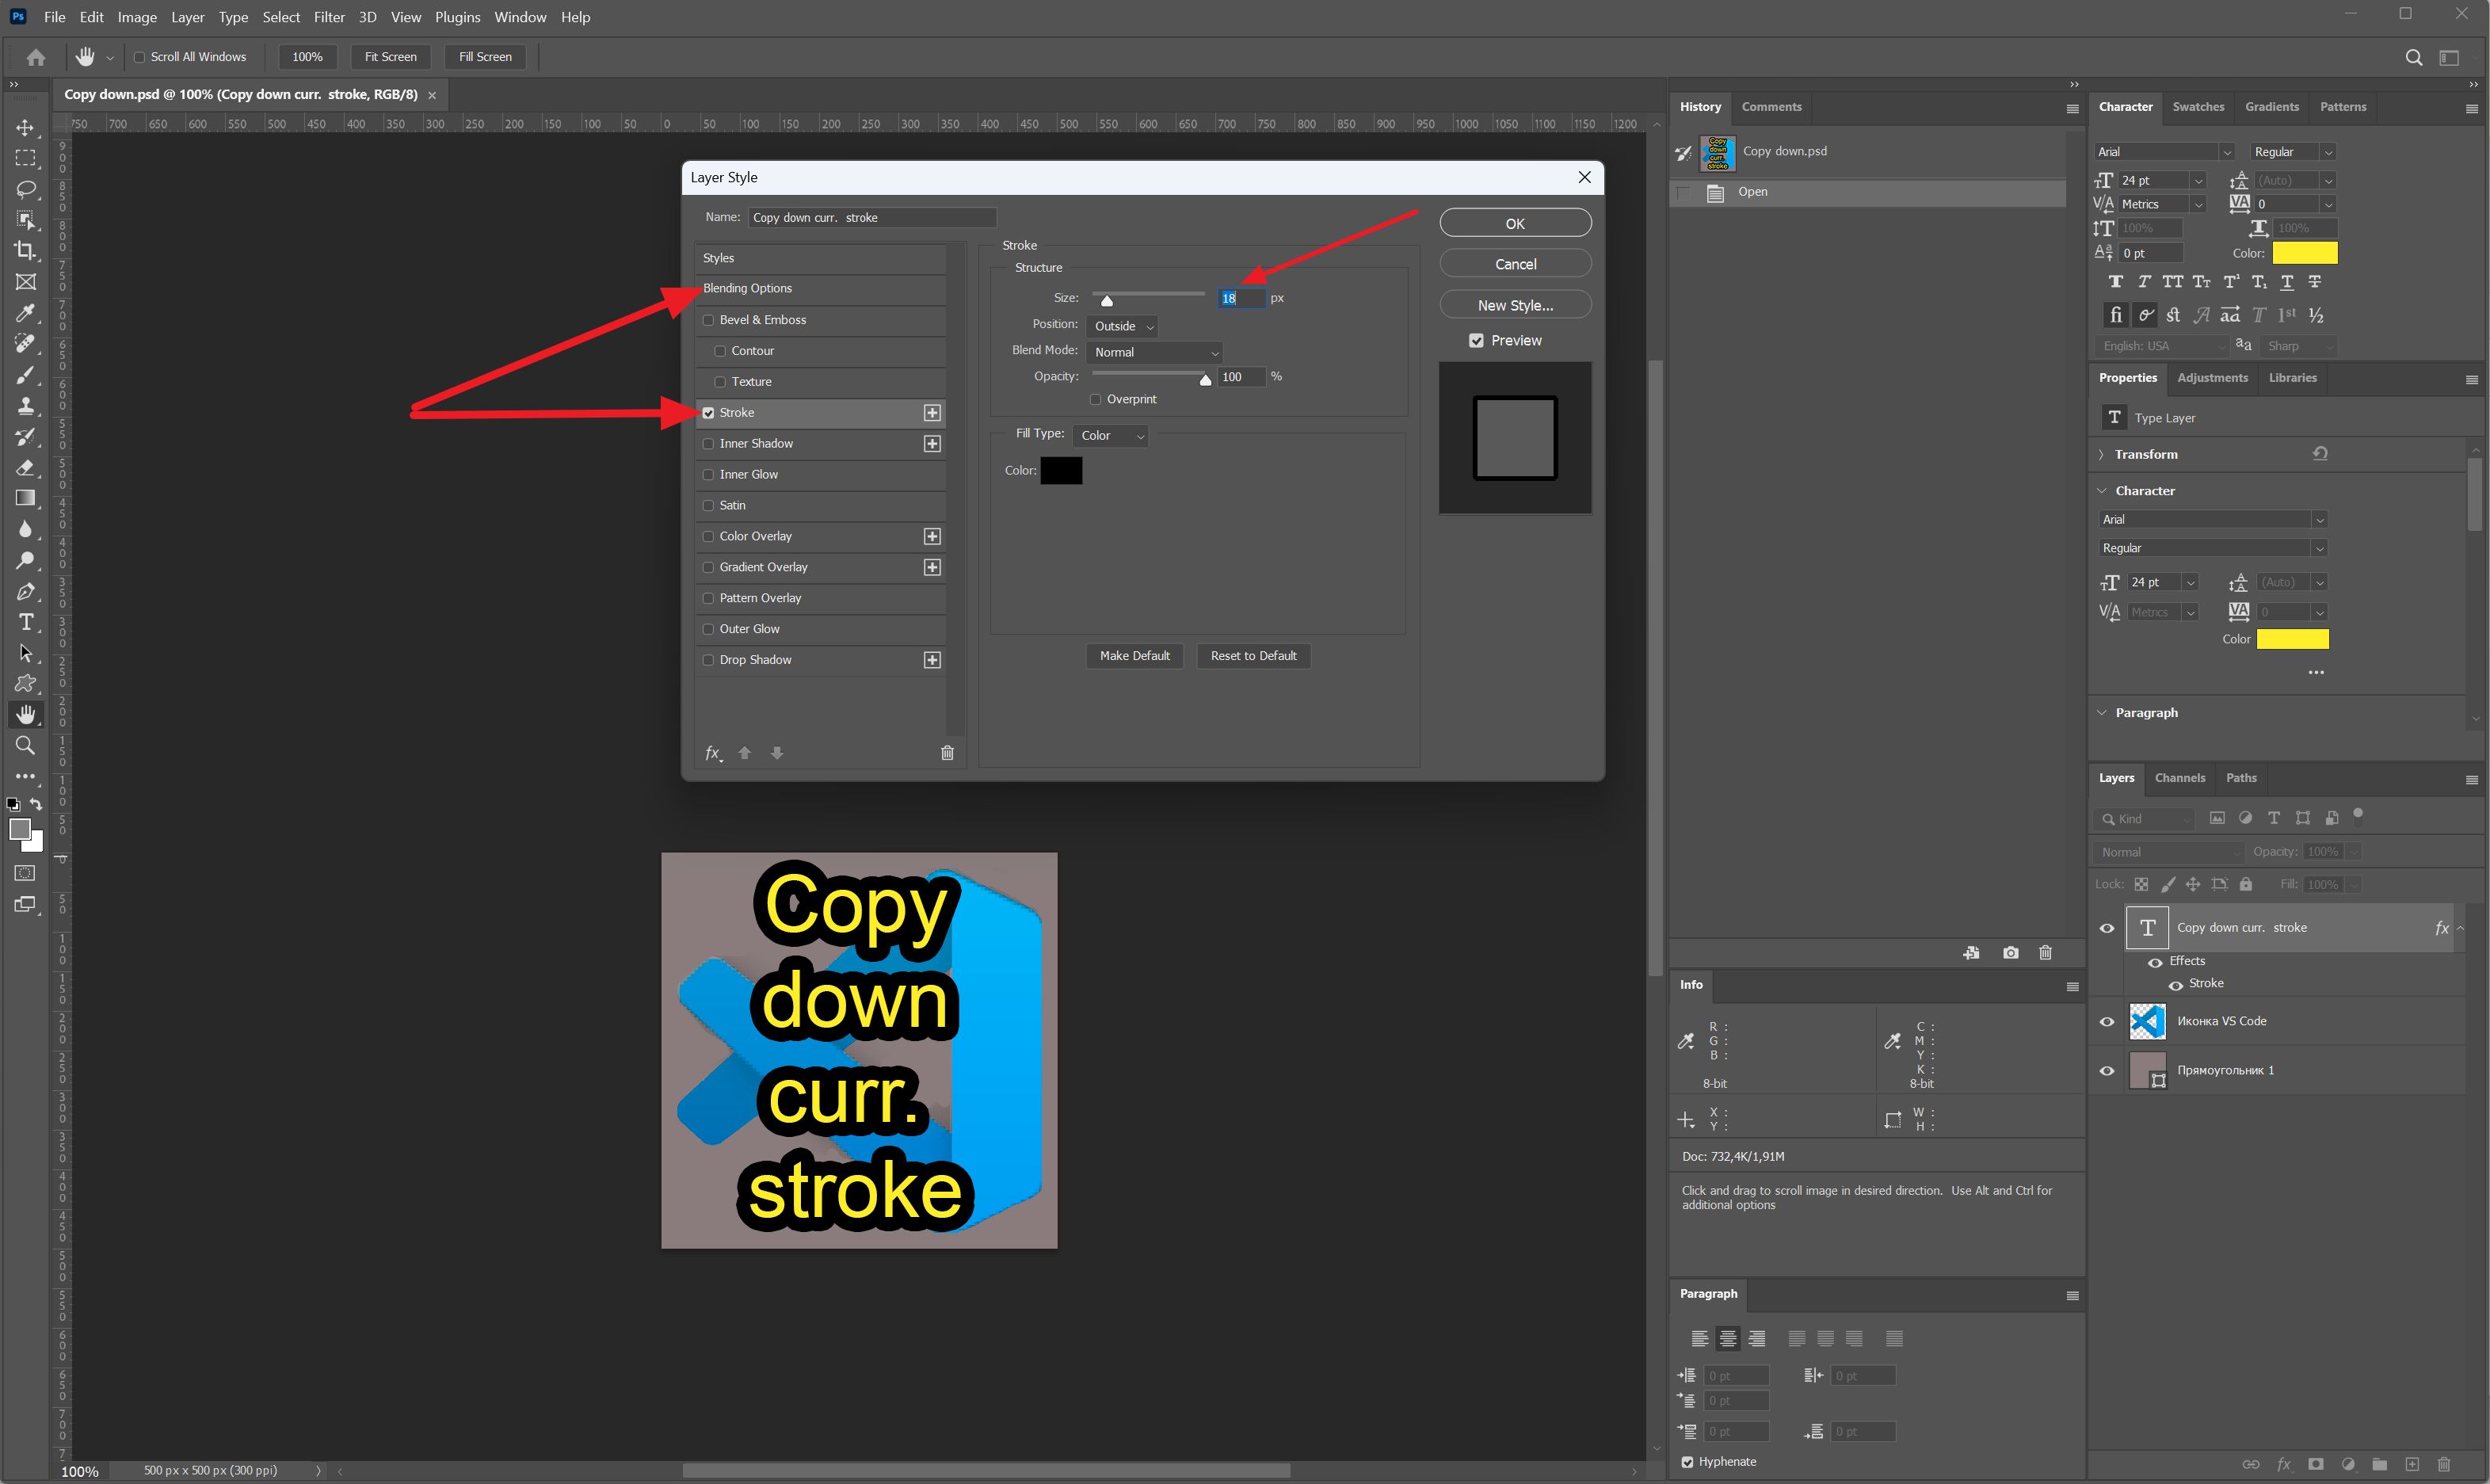Click the Fit Screen button
The image size is (2490, 1484).
point(391,57)
